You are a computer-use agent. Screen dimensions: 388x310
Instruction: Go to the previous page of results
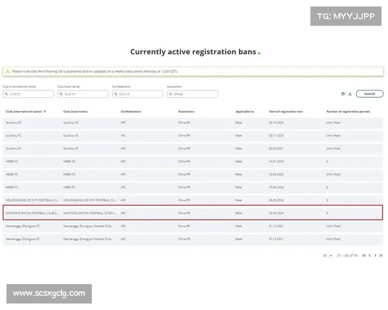(x=369, y=256)
